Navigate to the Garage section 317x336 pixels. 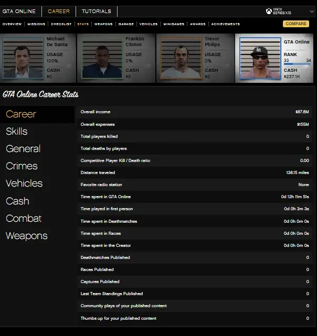point(126,24)
